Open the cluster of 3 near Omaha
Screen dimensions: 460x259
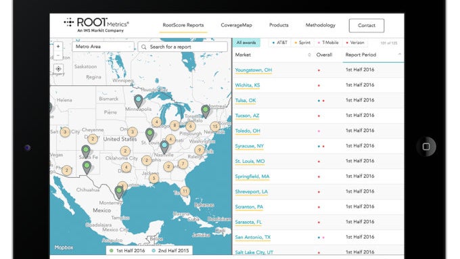pyautogui.click(x=133, y=132)
